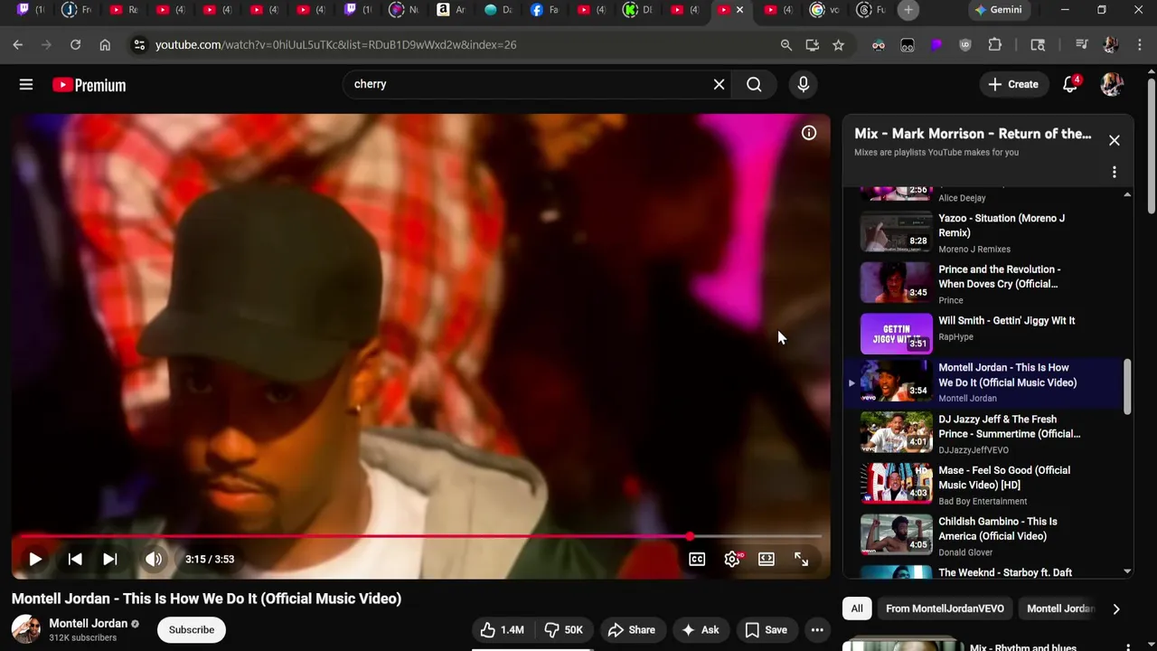Close the current YouTube tab
The height and width of the screenshot is (651, 1157).
pos(739,10)
